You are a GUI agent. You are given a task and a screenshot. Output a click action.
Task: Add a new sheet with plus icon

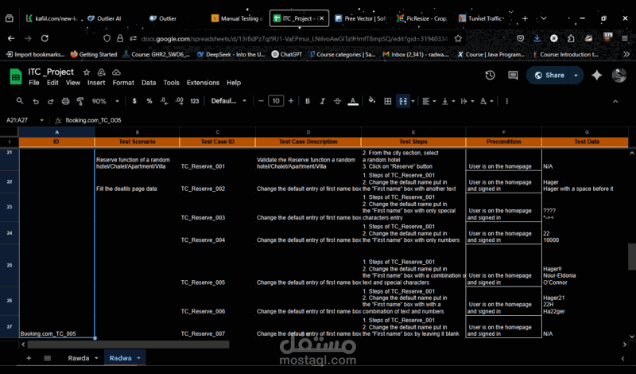(x=29, y=358)
